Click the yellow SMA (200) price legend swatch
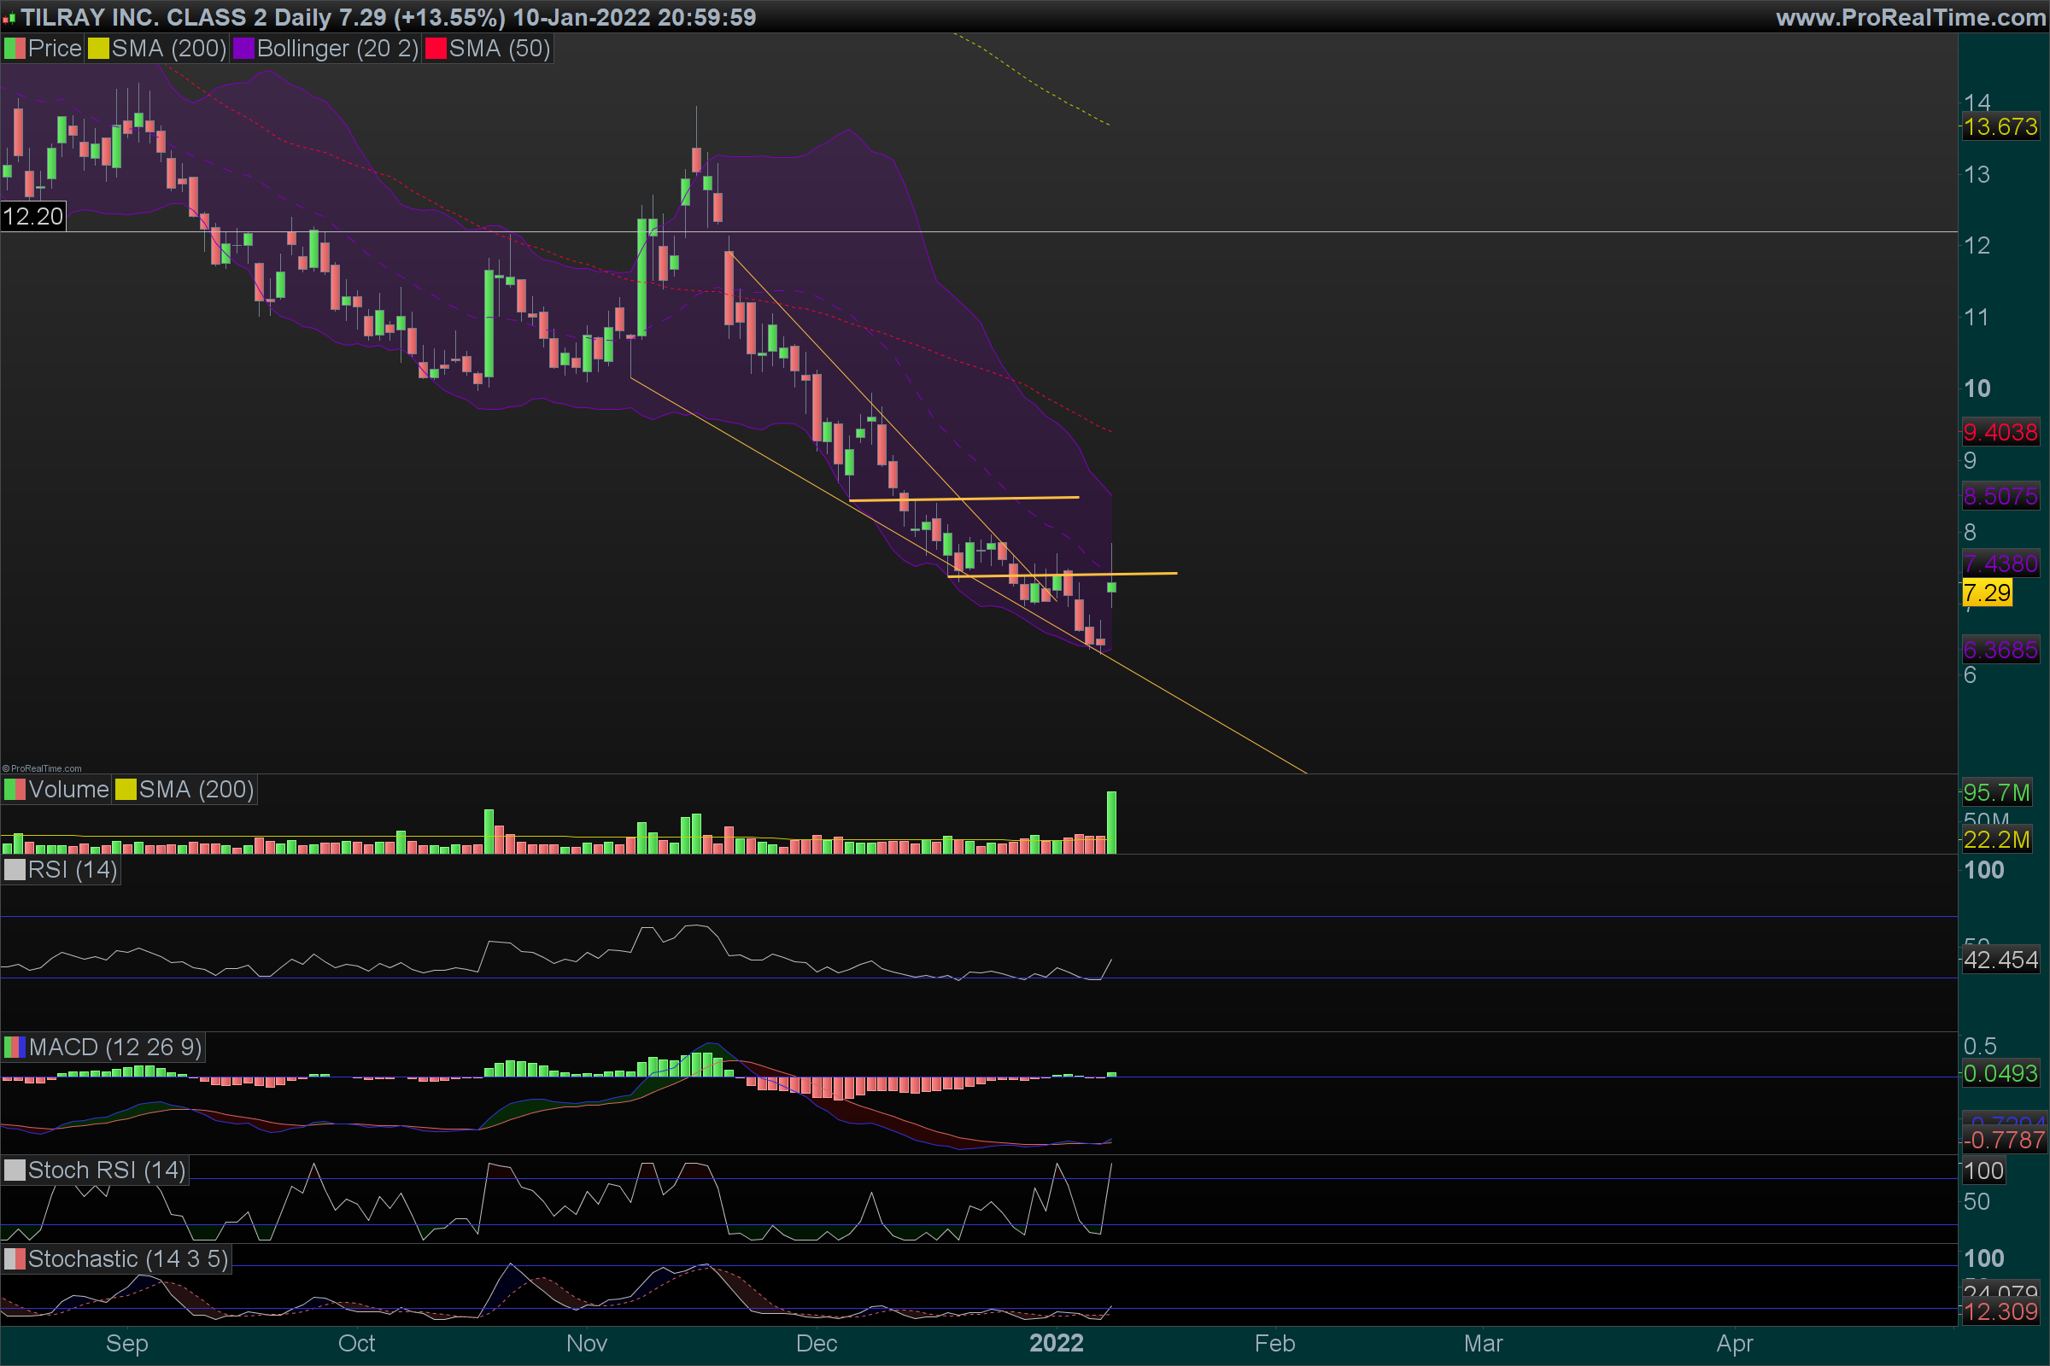Screen dimensions: 2050x1366 tap(98, 49)
